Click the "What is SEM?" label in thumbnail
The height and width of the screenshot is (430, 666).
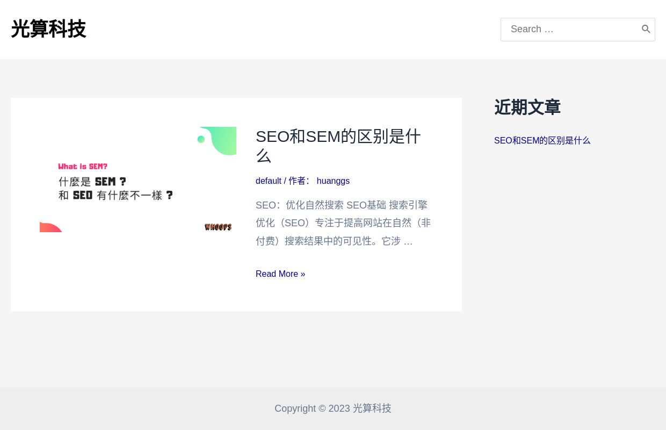(x=83, y=166)
